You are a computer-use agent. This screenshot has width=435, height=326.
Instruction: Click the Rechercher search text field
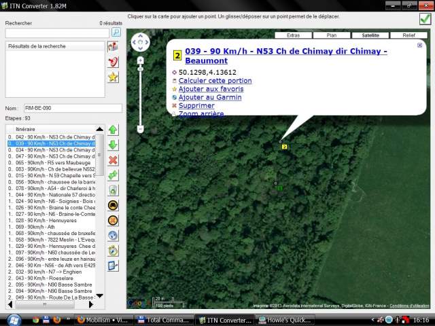pos(56,33)
